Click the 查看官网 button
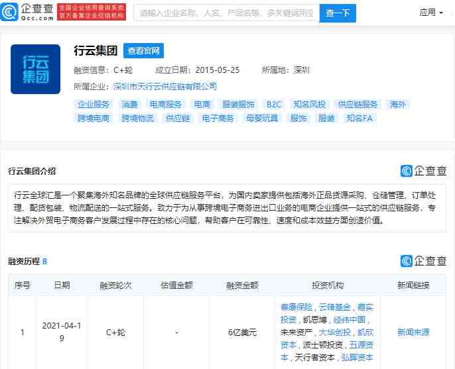 click(x=144, y=51)
